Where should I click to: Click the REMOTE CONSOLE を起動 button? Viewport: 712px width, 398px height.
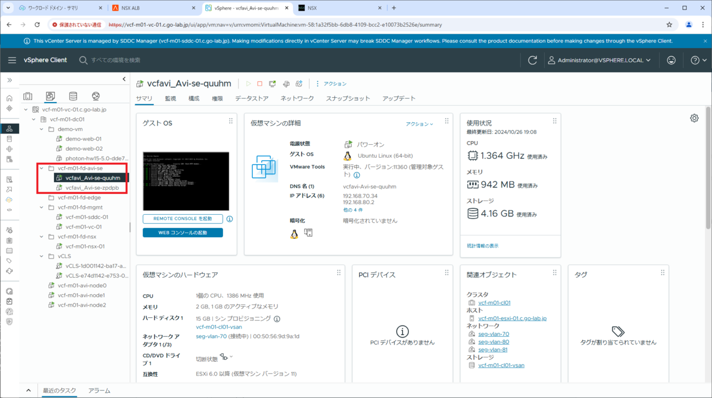point(183,218)
